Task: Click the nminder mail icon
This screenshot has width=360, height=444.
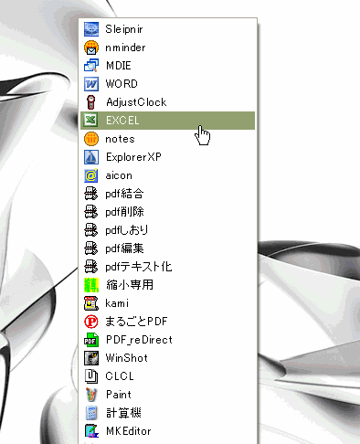Action: pos(91,48)
